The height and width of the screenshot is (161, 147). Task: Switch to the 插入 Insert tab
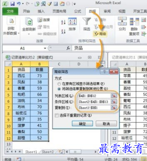(41, 11)
